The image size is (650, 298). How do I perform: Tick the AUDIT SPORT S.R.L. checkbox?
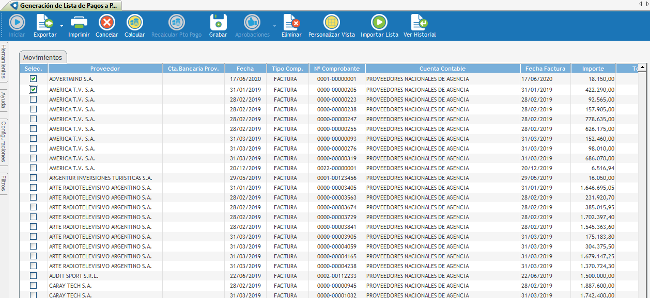(x=34, y=276)
